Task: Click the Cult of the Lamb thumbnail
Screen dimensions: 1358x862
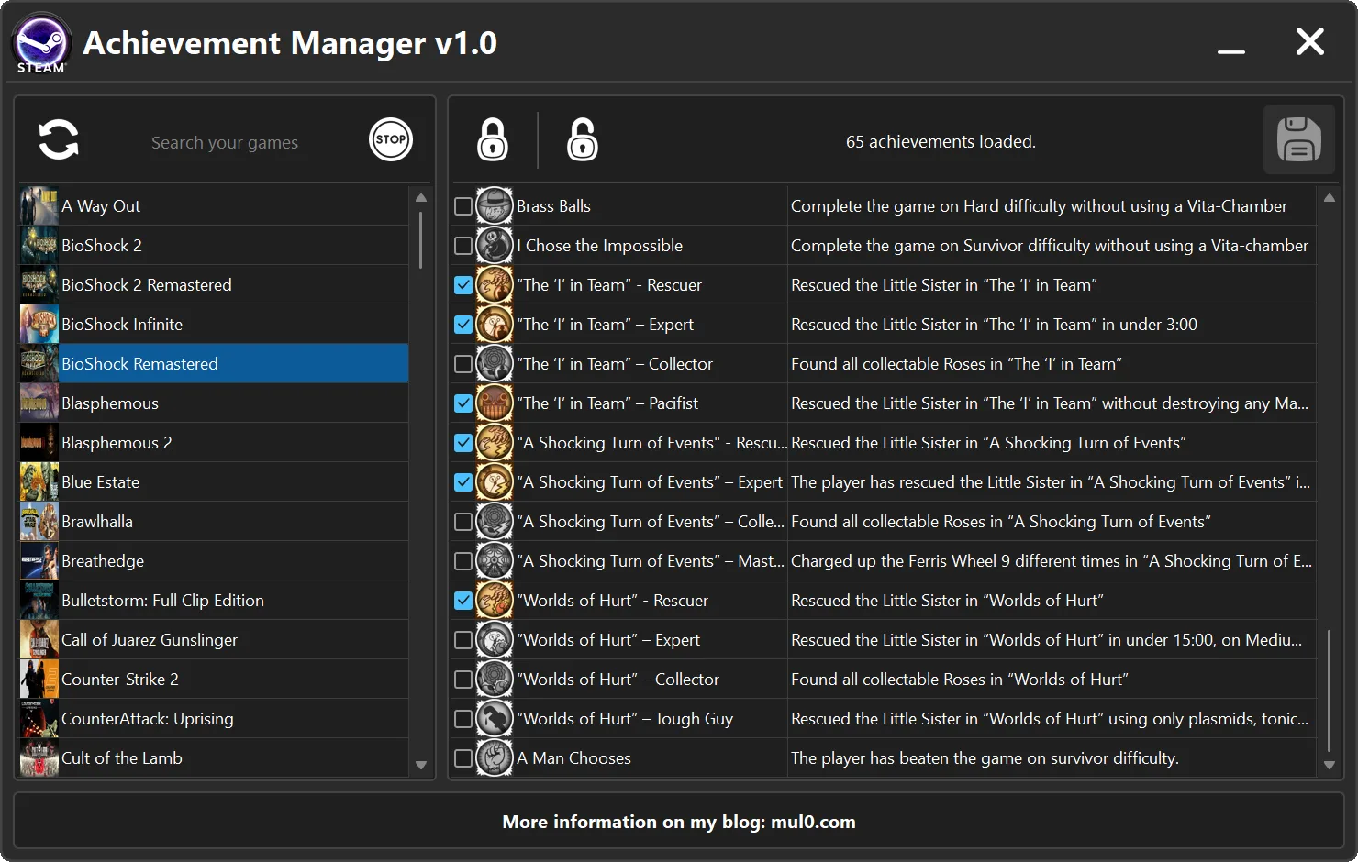Action: tap(39, 758)
